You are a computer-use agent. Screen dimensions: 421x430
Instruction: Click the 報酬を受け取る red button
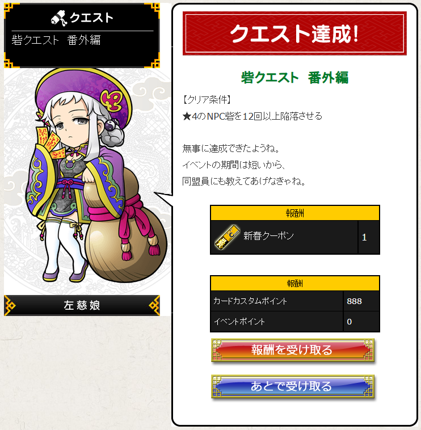click(x=292, y=350)
